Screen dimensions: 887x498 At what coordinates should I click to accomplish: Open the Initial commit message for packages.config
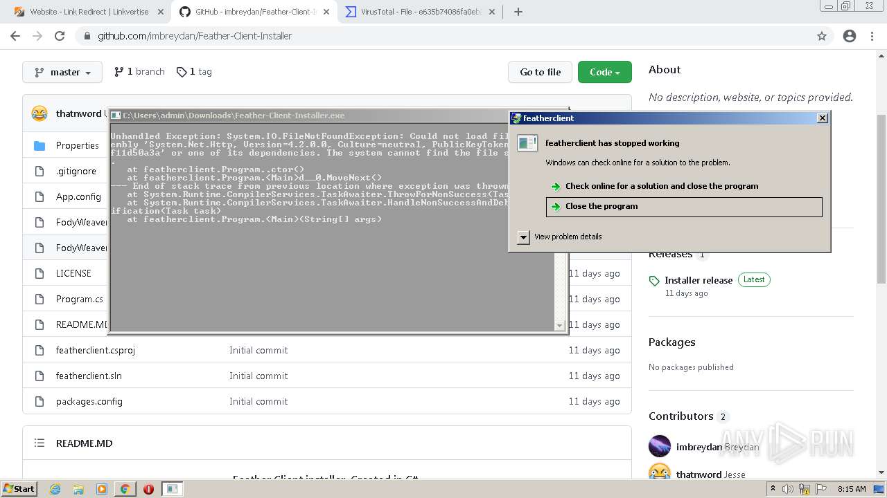tap(258, 401)
